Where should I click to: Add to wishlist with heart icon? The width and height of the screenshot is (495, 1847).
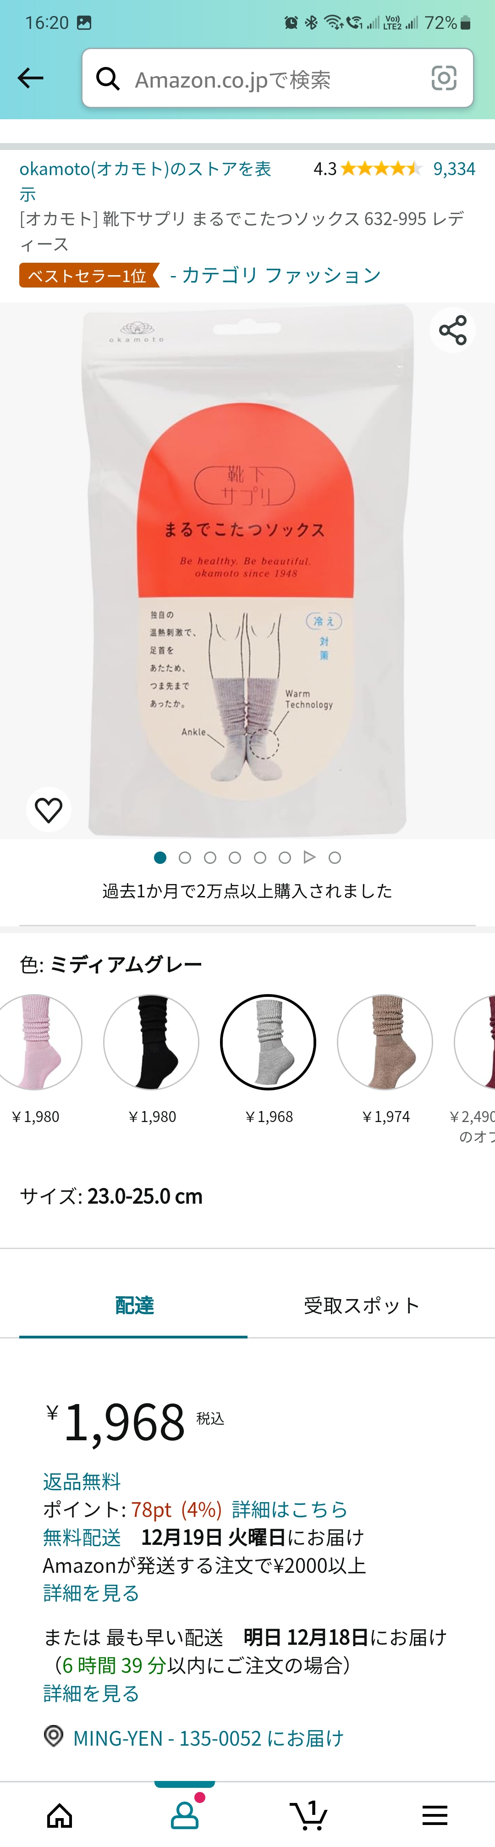click(x=49, y=809)
